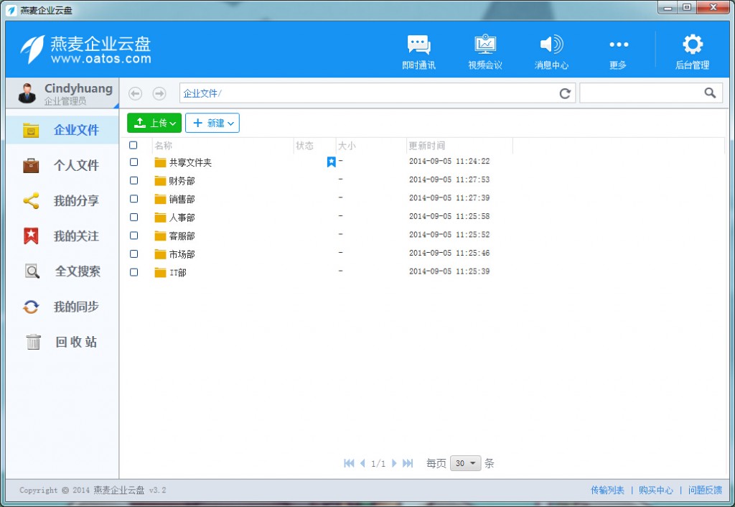Open the 回收站 recycle bin
This screenshot has height=507, width=735.
[61, 343]
